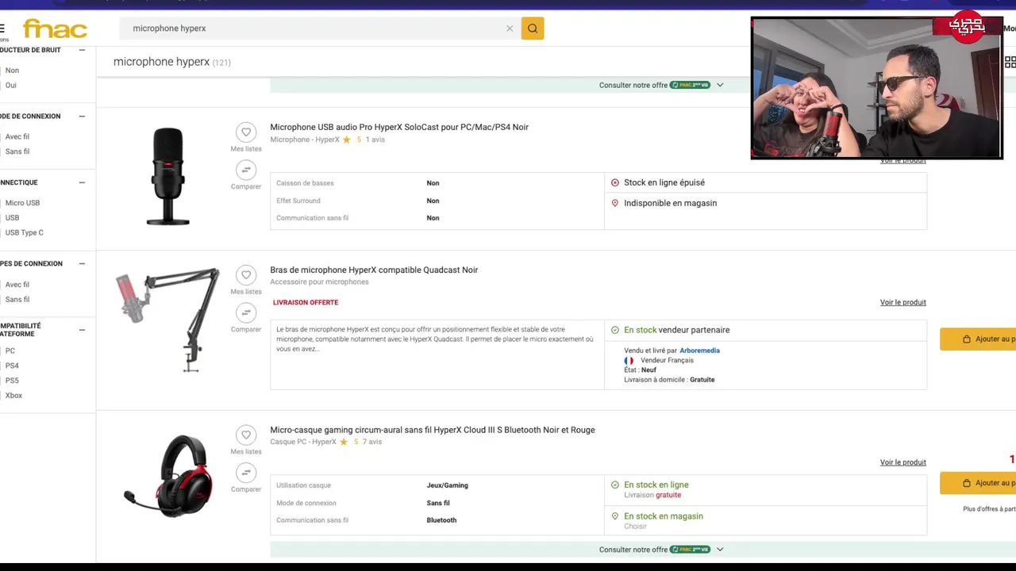Viewport: 1016px width, 571px height.
Task: Collapse the Mode de connexion filter section
Action: click(x=82, y=117)
